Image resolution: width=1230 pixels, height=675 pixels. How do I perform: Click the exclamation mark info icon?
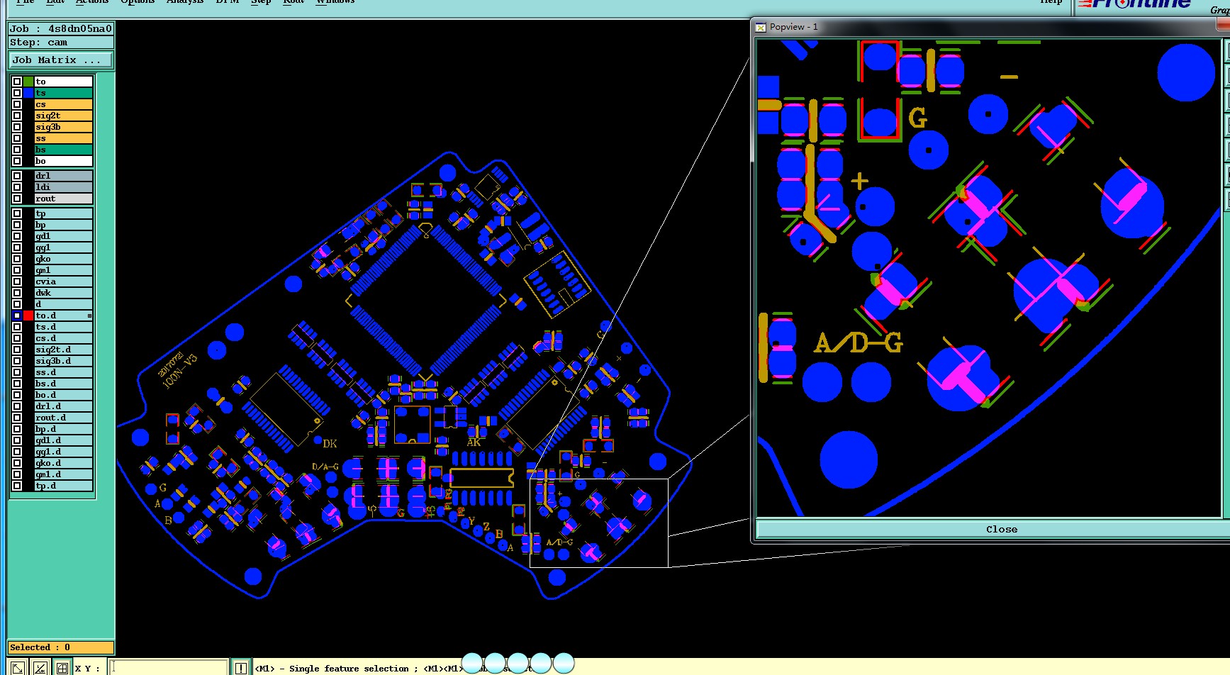click(241, 668)
